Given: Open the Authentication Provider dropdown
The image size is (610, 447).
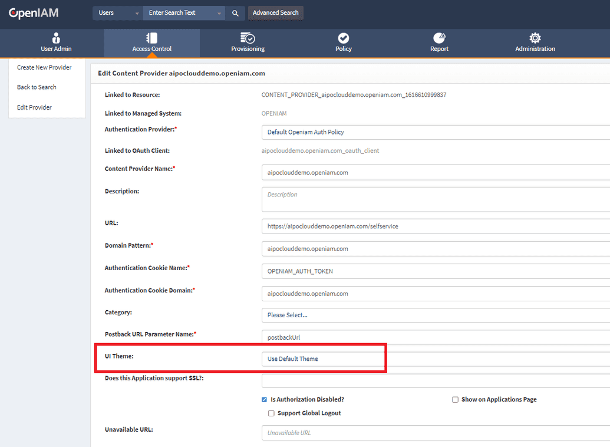Looking at the screenshot, I should click(435, 132).
